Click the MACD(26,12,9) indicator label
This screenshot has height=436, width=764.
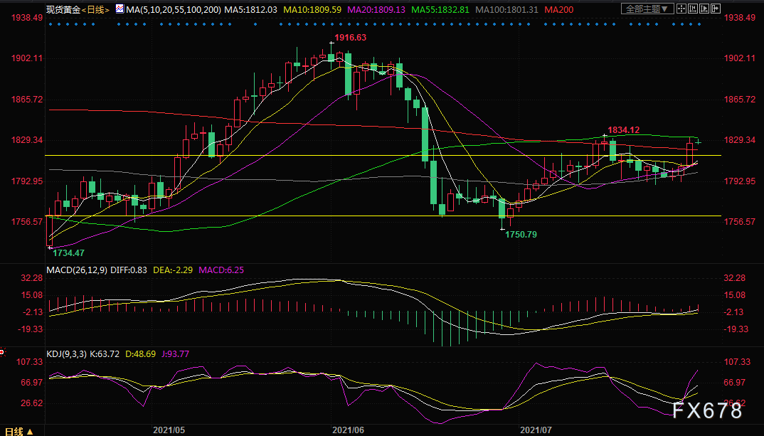(77, 270)
